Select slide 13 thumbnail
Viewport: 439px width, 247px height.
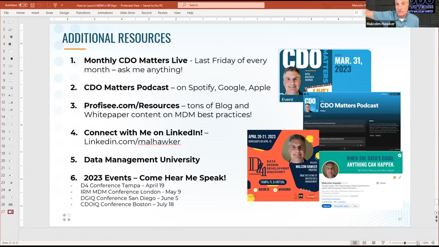click(11, 109)
